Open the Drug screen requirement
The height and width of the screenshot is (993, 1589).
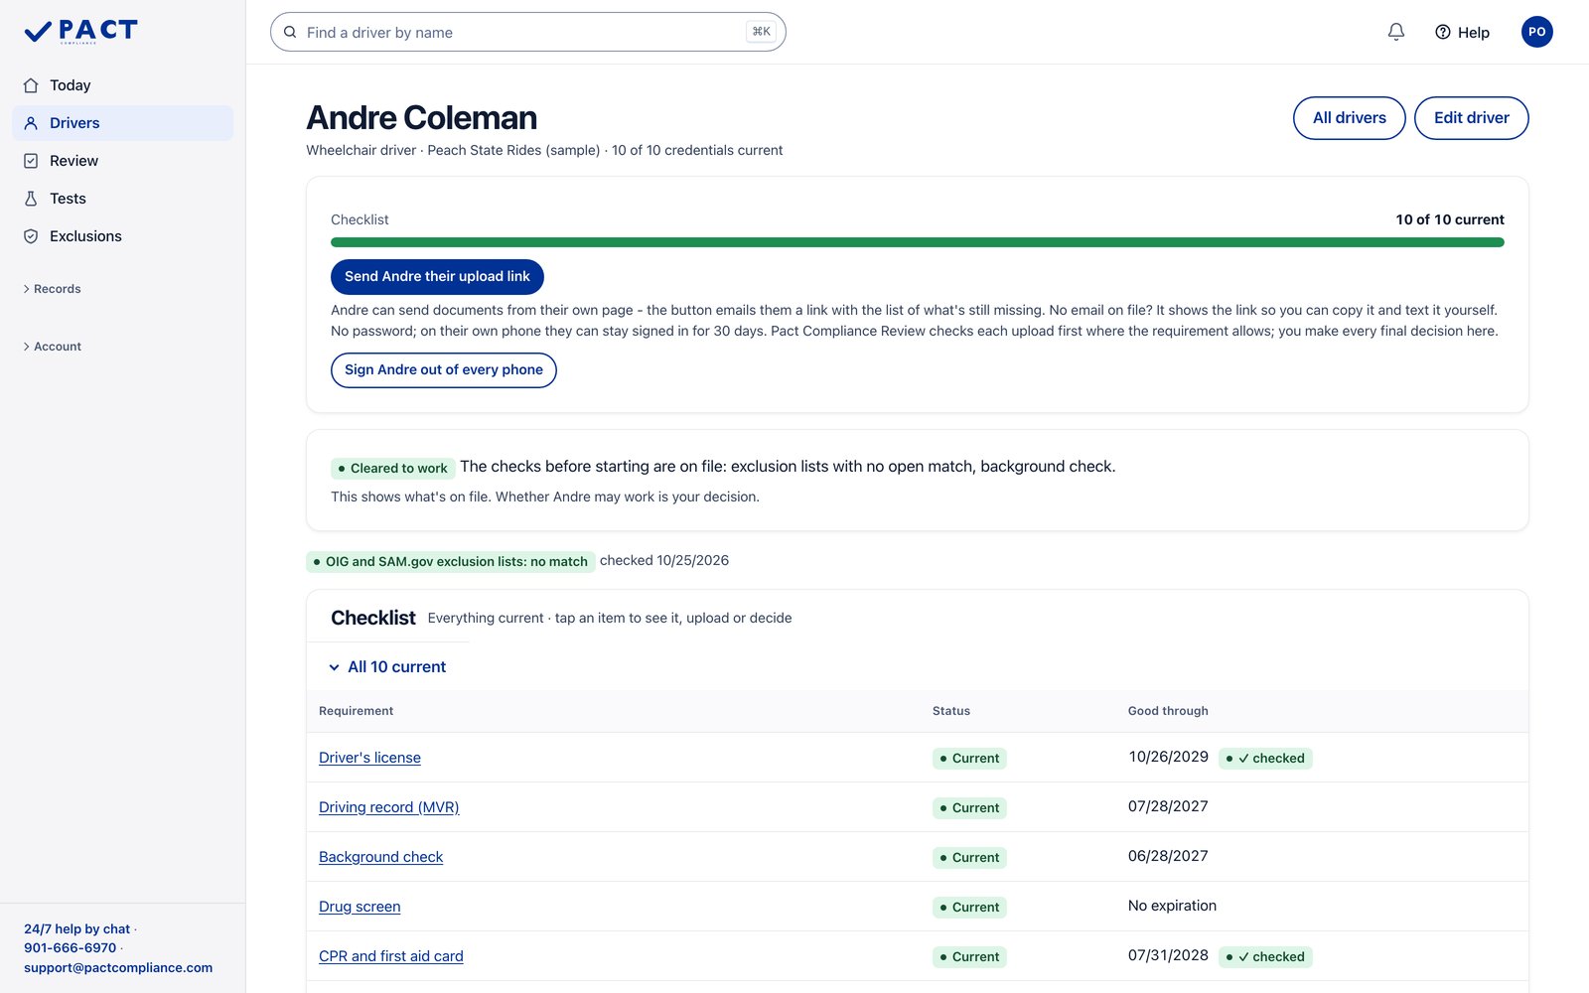click(360, 907)
